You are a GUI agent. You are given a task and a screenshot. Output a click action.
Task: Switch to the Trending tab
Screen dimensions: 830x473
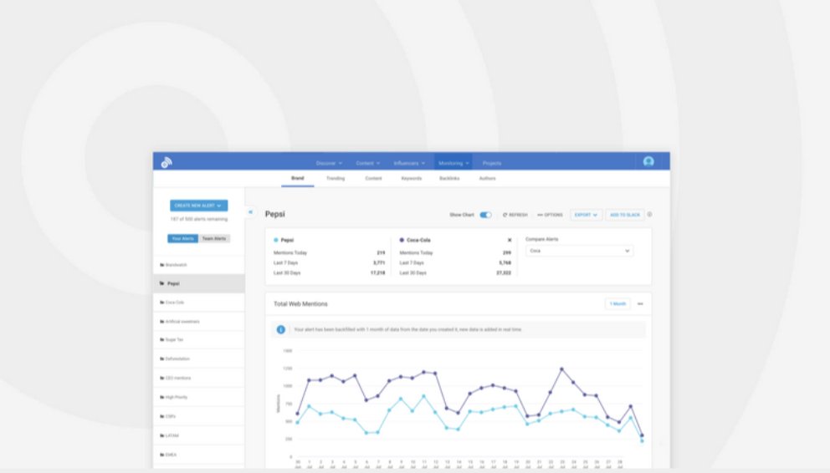336,179
